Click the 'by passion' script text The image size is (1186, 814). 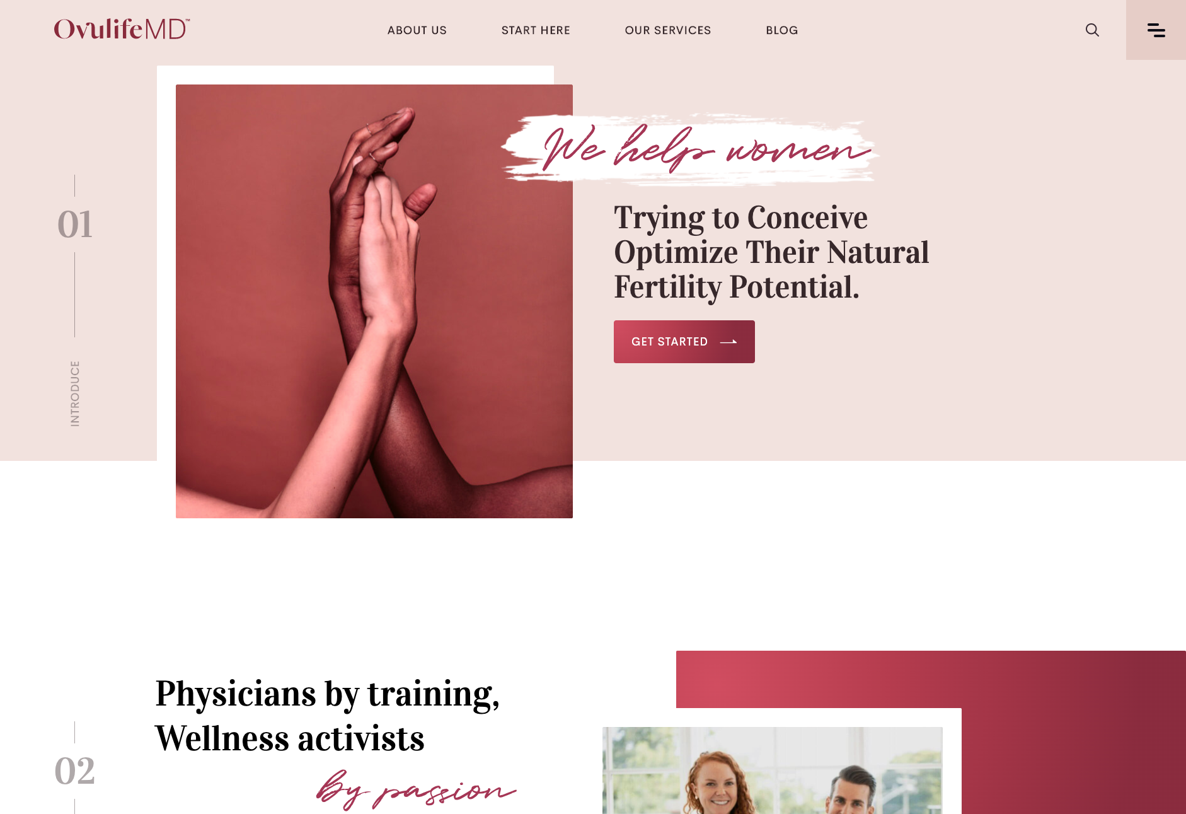(x=416, y=789)
